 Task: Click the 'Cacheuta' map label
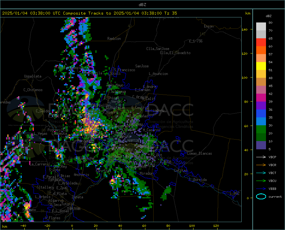[x=59, y=134]
